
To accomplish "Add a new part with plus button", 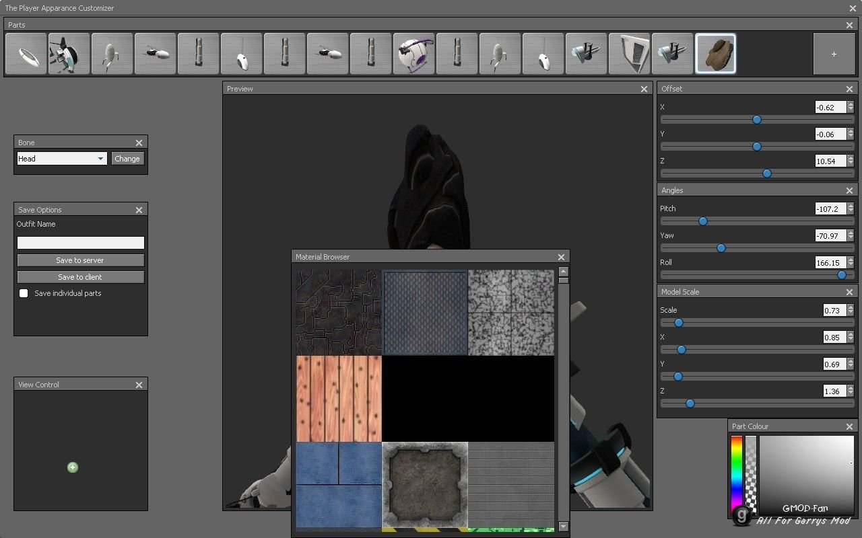I will 834,54.
